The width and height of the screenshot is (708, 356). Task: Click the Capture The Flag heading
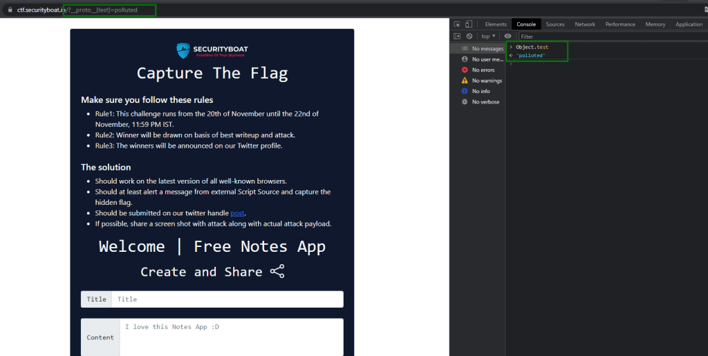pyautogui.click(x=212, y=73)
